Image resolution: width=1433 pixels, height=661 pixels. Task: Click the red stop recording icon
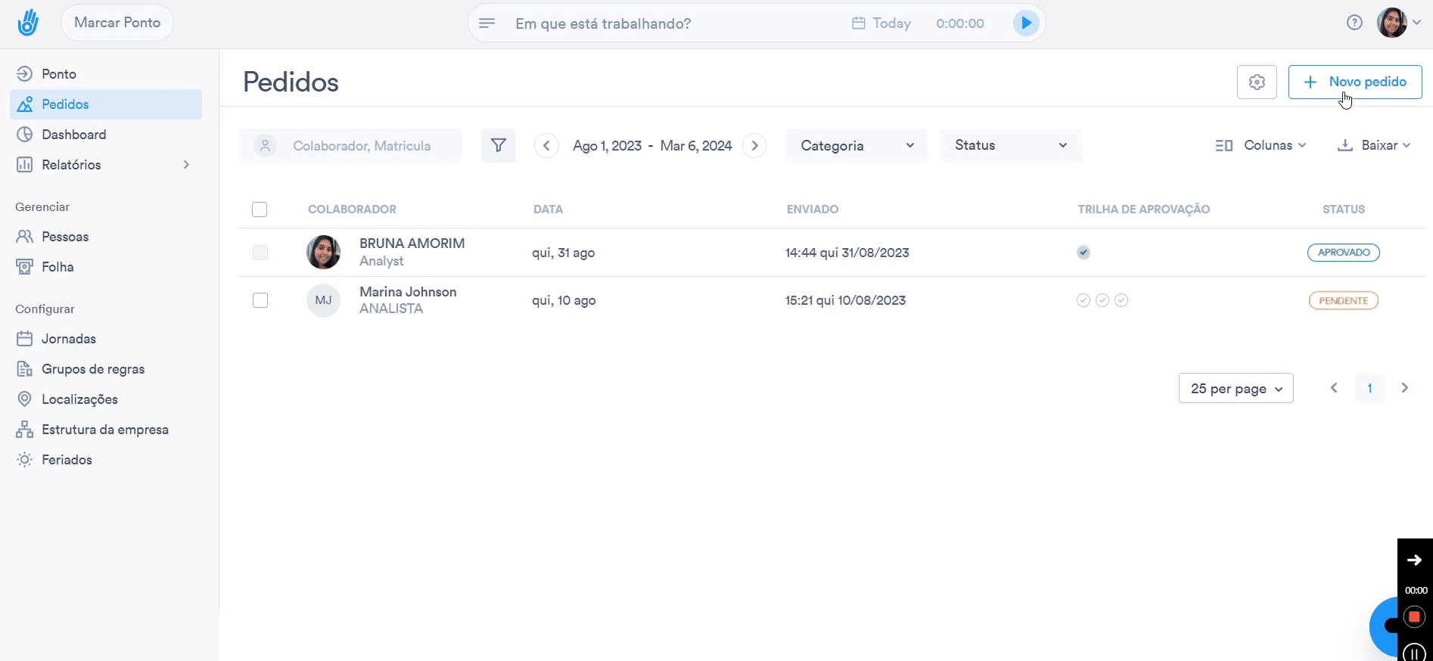1413,616
